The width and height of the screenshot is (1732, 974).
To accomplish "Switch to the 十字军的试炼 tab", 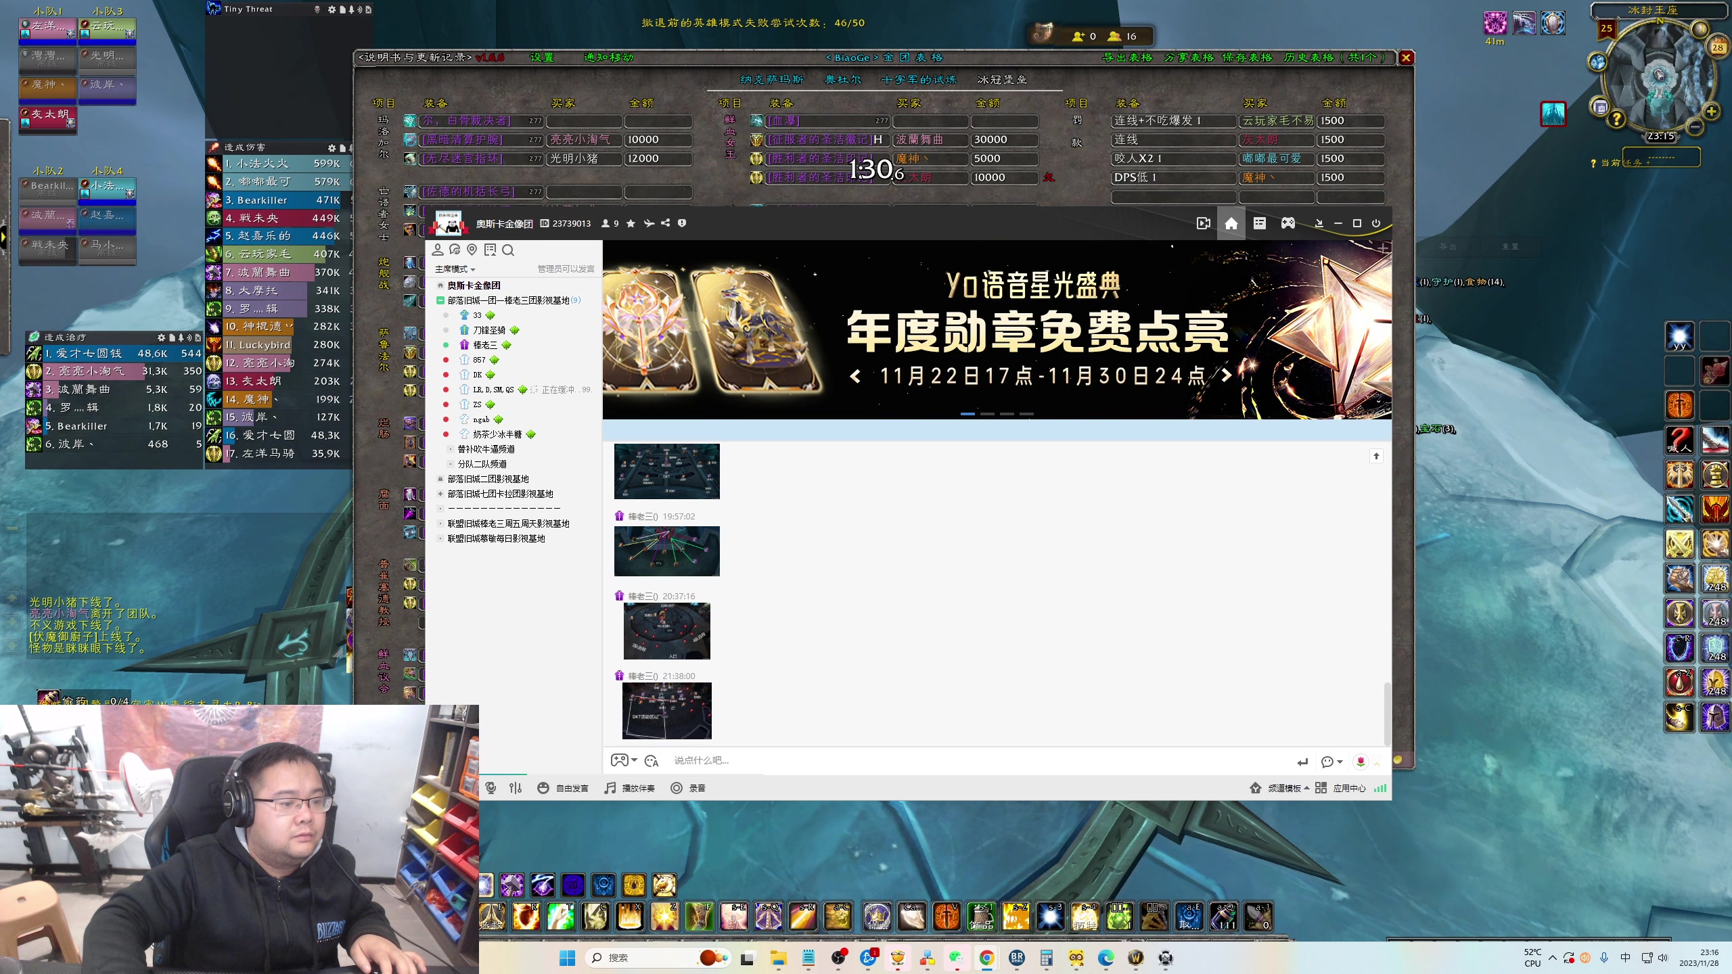I will (919, 80).
